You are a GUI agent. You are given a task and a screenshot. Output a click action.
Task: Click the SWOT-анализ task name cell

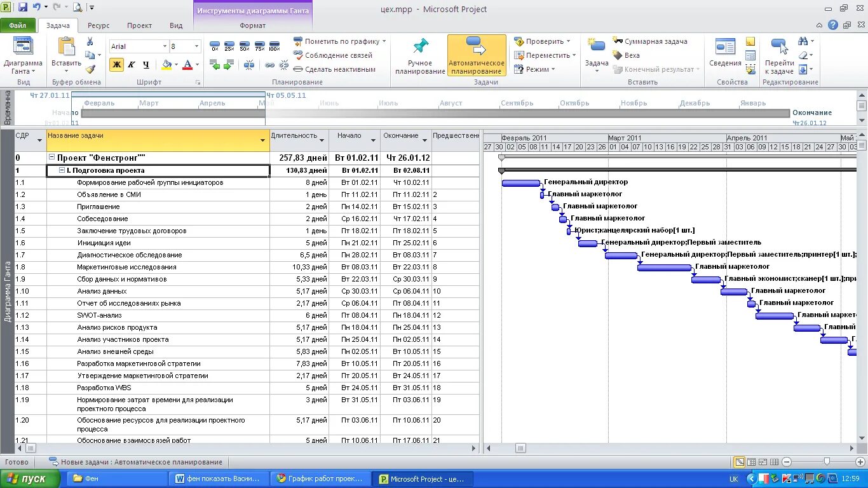pos(158,315)
